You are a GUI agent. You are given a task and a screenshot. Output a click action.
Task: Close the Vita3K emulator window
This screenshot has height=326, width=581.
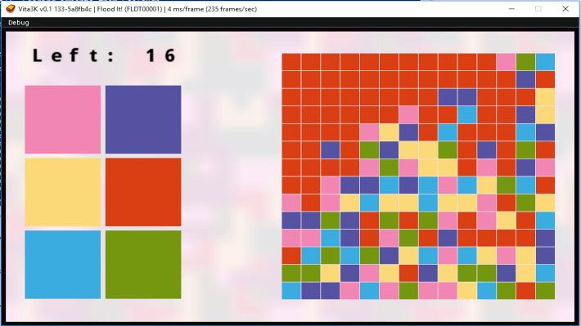565,9
